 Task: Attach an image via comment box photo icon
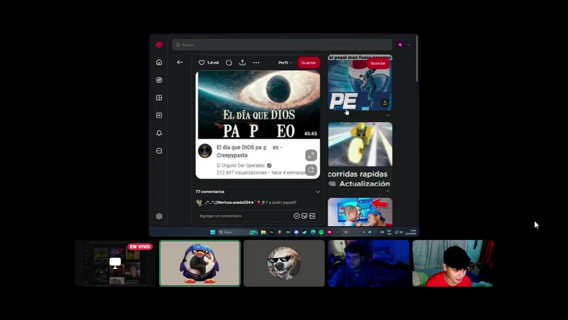pyautogui.click(x=312, y=216)
